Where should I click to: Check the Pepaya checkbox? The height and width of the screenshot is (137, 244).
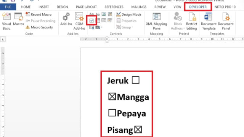point(112,113)
